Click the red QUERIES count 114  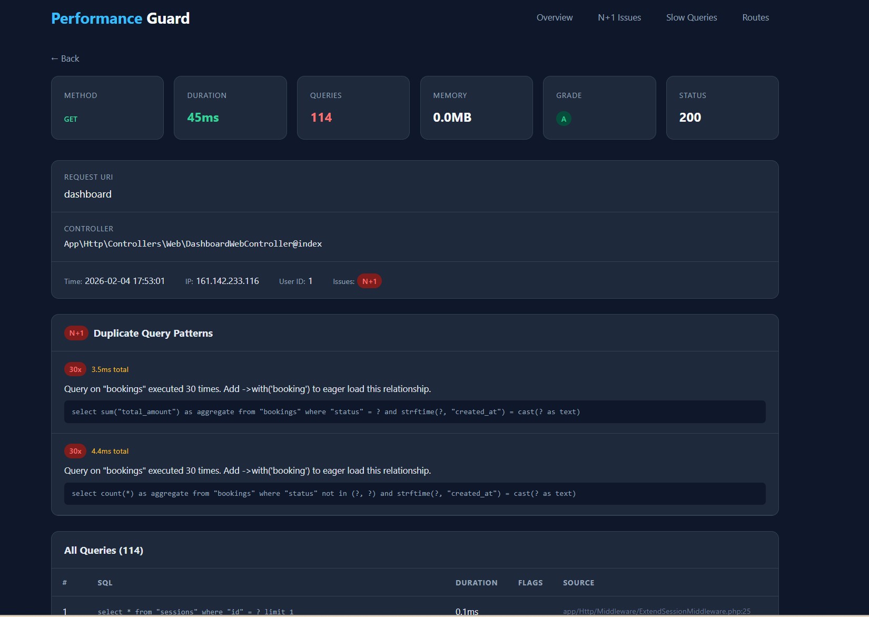click(x=321, y=117)
